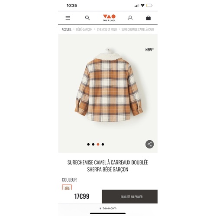The image size is (216, 216).
Task: Tap the t-a-o.com address bar
Action: click(x=108, y=208)
